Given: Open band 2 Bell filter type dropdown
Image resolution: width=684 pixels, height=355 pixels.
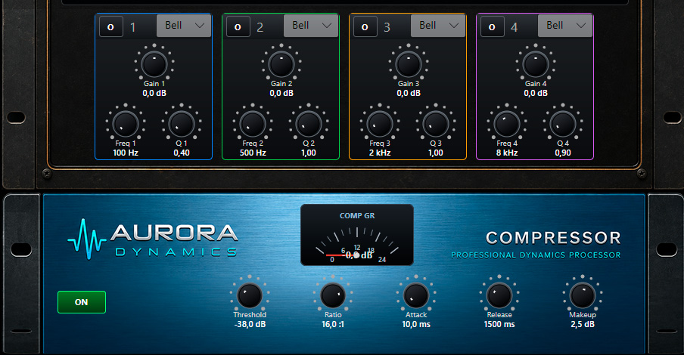Looking at the screenshot, I should pyautogui.click(x=311, y=26).
